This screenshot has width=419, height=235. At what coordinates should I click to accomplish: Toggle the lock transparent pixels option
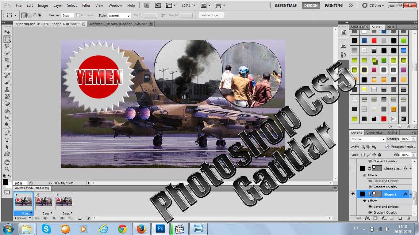(363, 155)
